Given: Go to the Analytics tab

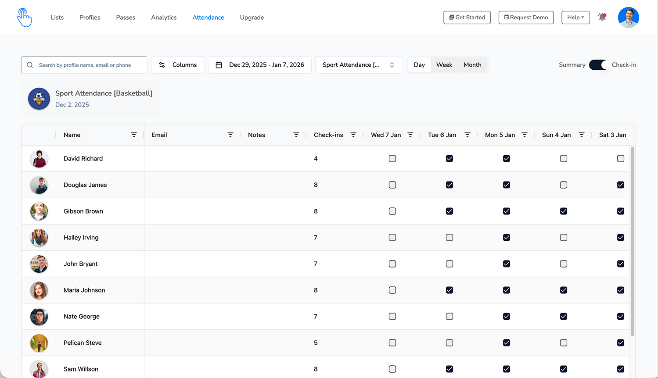Looking at the screenshot, I should click(164, 18).
